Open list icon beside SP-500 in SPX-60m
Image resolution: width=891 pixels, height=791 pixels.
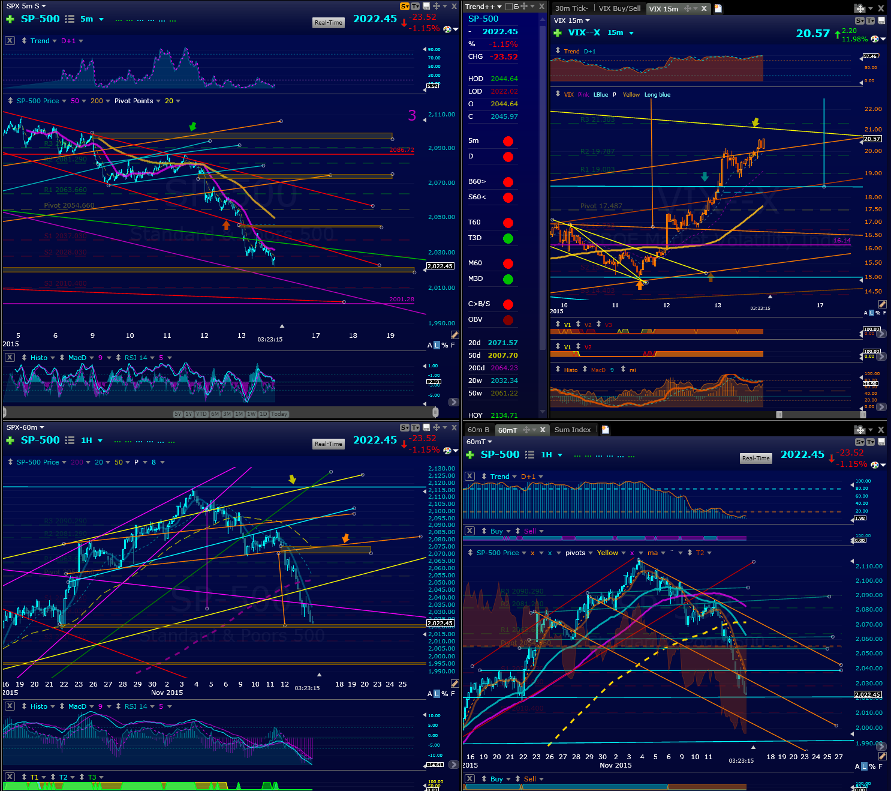70,441
